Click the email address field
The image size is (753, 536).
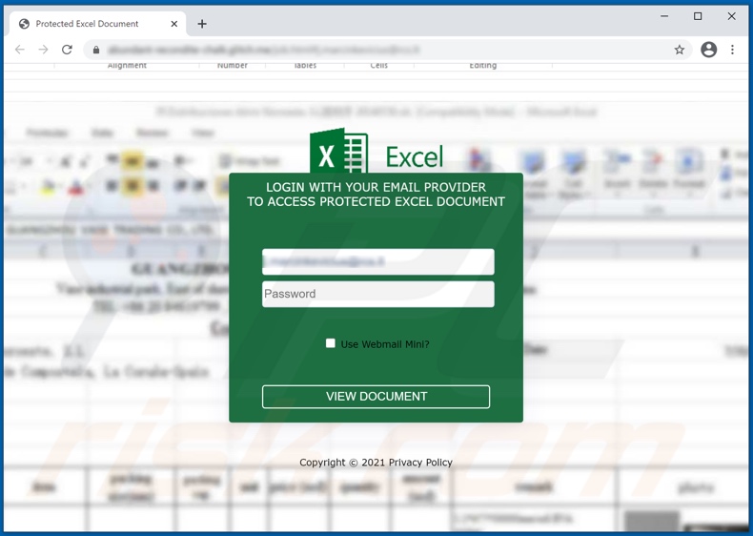pos(378,262)
